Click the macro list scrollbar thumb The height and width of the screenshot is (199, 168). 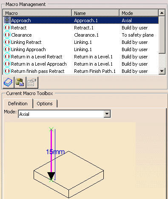(162, 35)
